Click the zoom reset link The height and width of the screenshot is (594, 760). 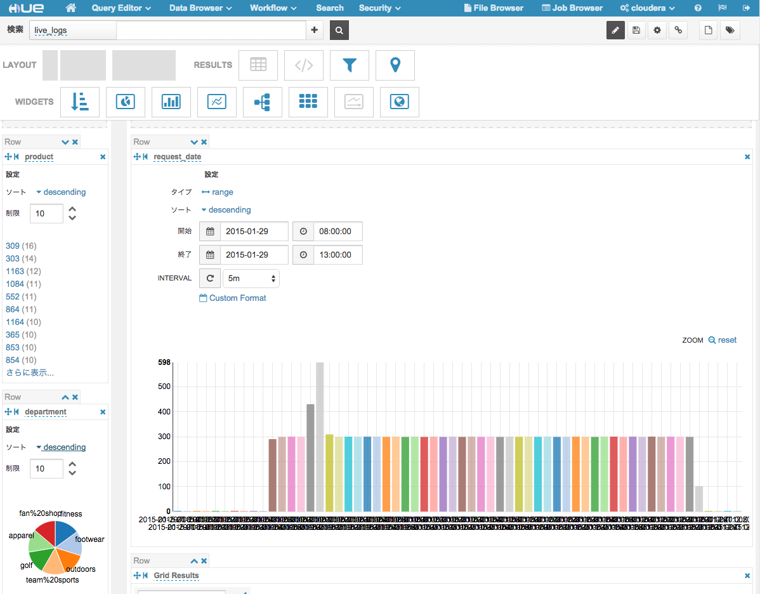(x=722, y=340)
